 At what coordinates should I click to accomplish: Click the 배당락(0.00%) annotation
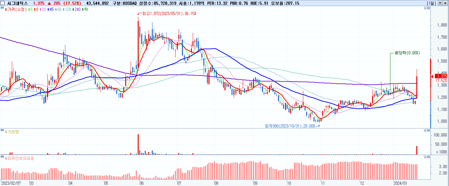(407, 53)
